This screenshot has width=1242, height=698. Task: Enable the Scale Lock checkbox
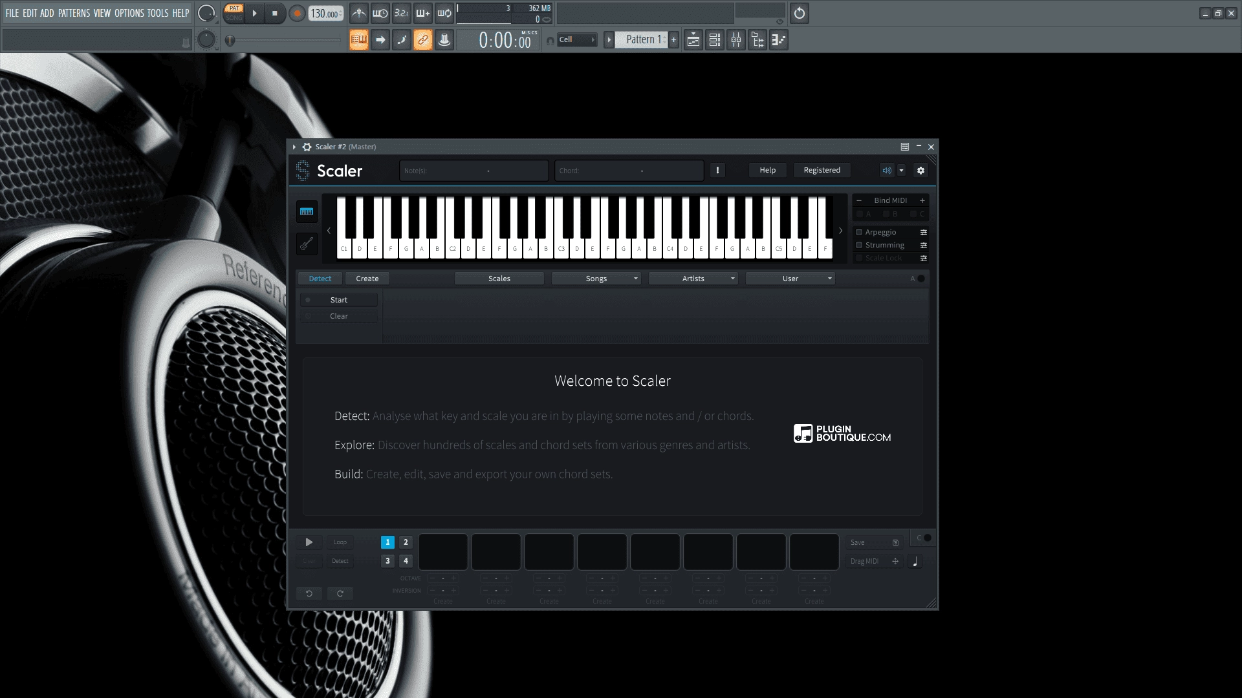coord(859,258)
